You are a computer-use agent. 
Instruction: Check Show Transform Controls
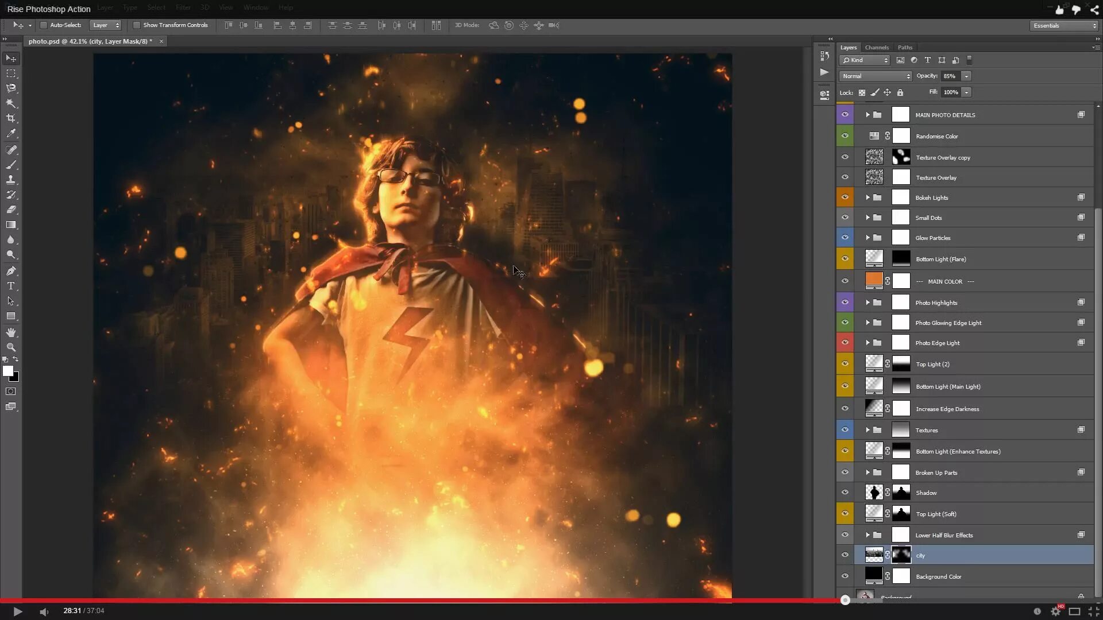click(x=137, y=25)
